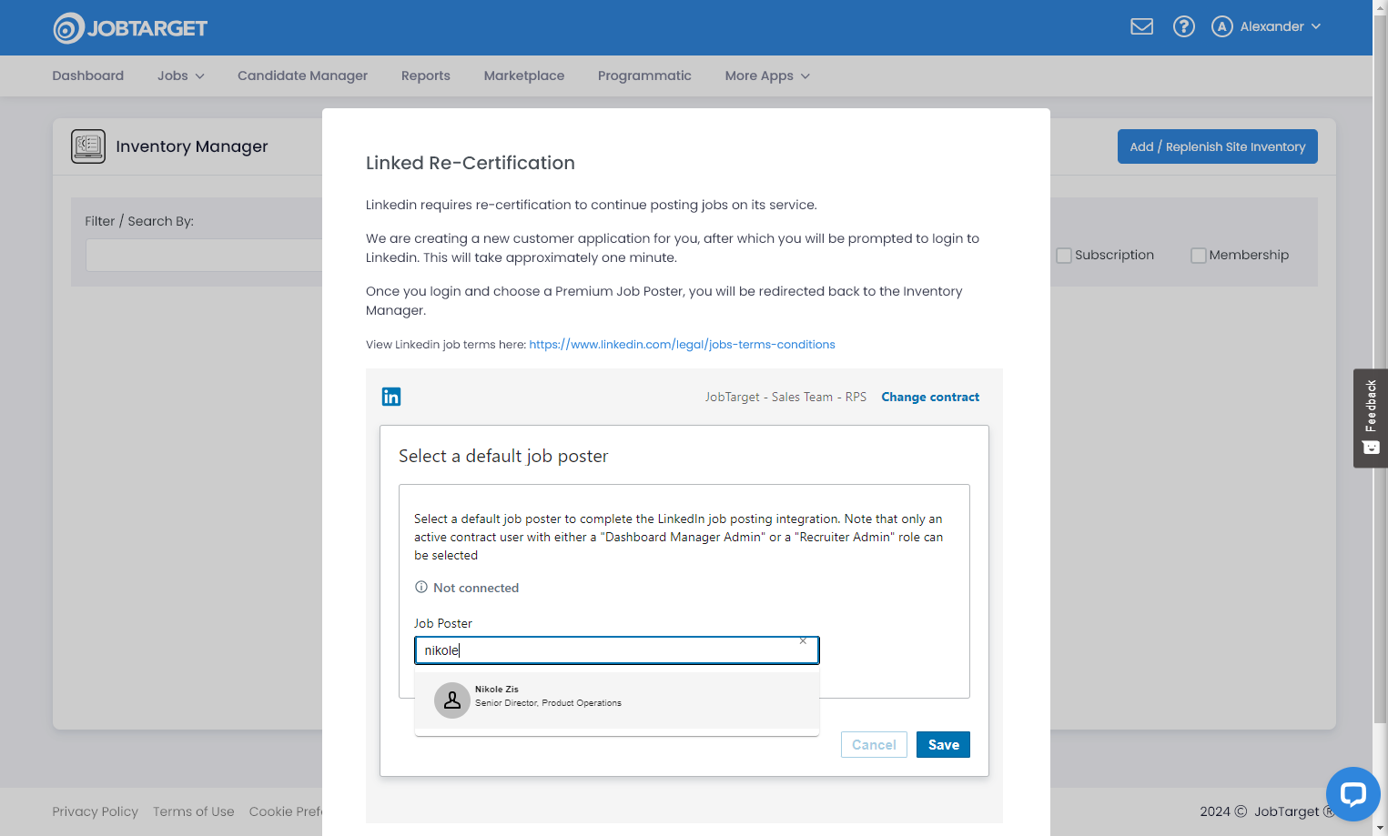
Task: Click Add / Replenish Site Inventory button
Action: click(x=1217, y=146)
